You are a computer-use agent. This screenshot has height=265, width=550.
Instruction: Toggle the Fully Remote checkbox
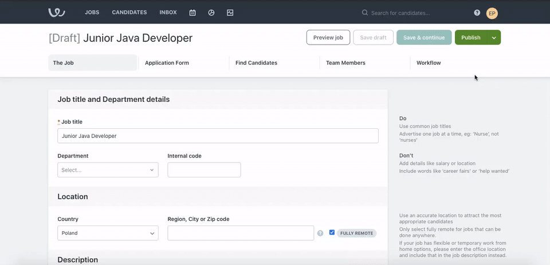[332, 232]
